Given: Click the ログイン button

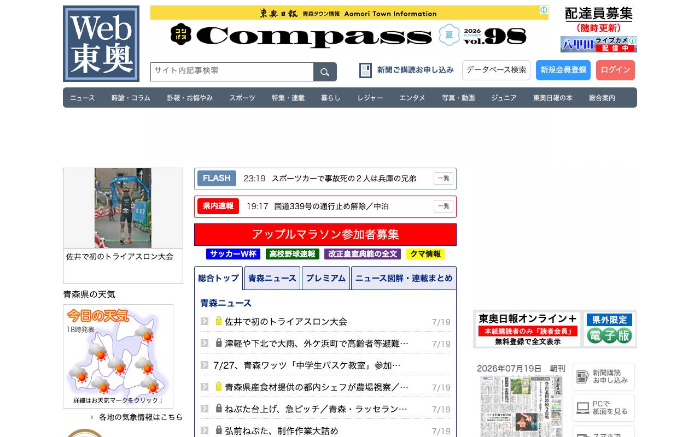Looking at the screenshot, I should (x=615, y=70).
